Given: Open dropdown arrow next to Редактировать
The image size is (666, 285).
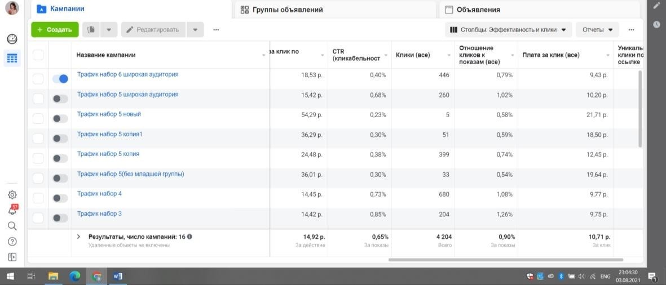Looking at the screenshot, I should (x=195, y=30).
